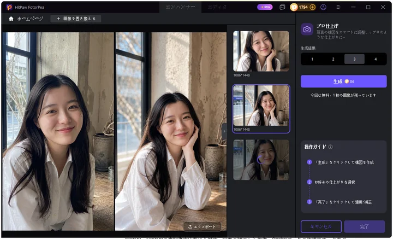Select generation result count 1
The width and height of the screenshot is (393, 239).
pyautogui.click(x=312, y=59)
